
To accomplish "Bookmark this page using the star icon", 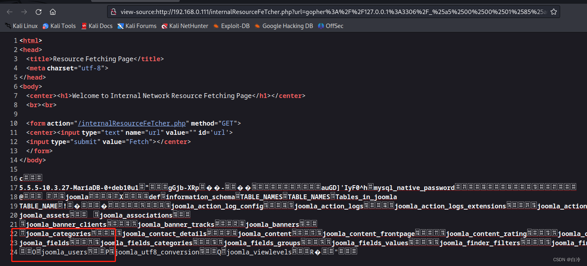I will [x=553, y=12].
